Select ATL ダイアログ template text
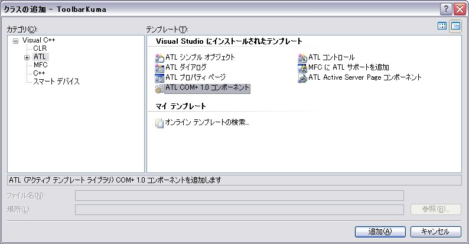 click(x=185, y=67)
